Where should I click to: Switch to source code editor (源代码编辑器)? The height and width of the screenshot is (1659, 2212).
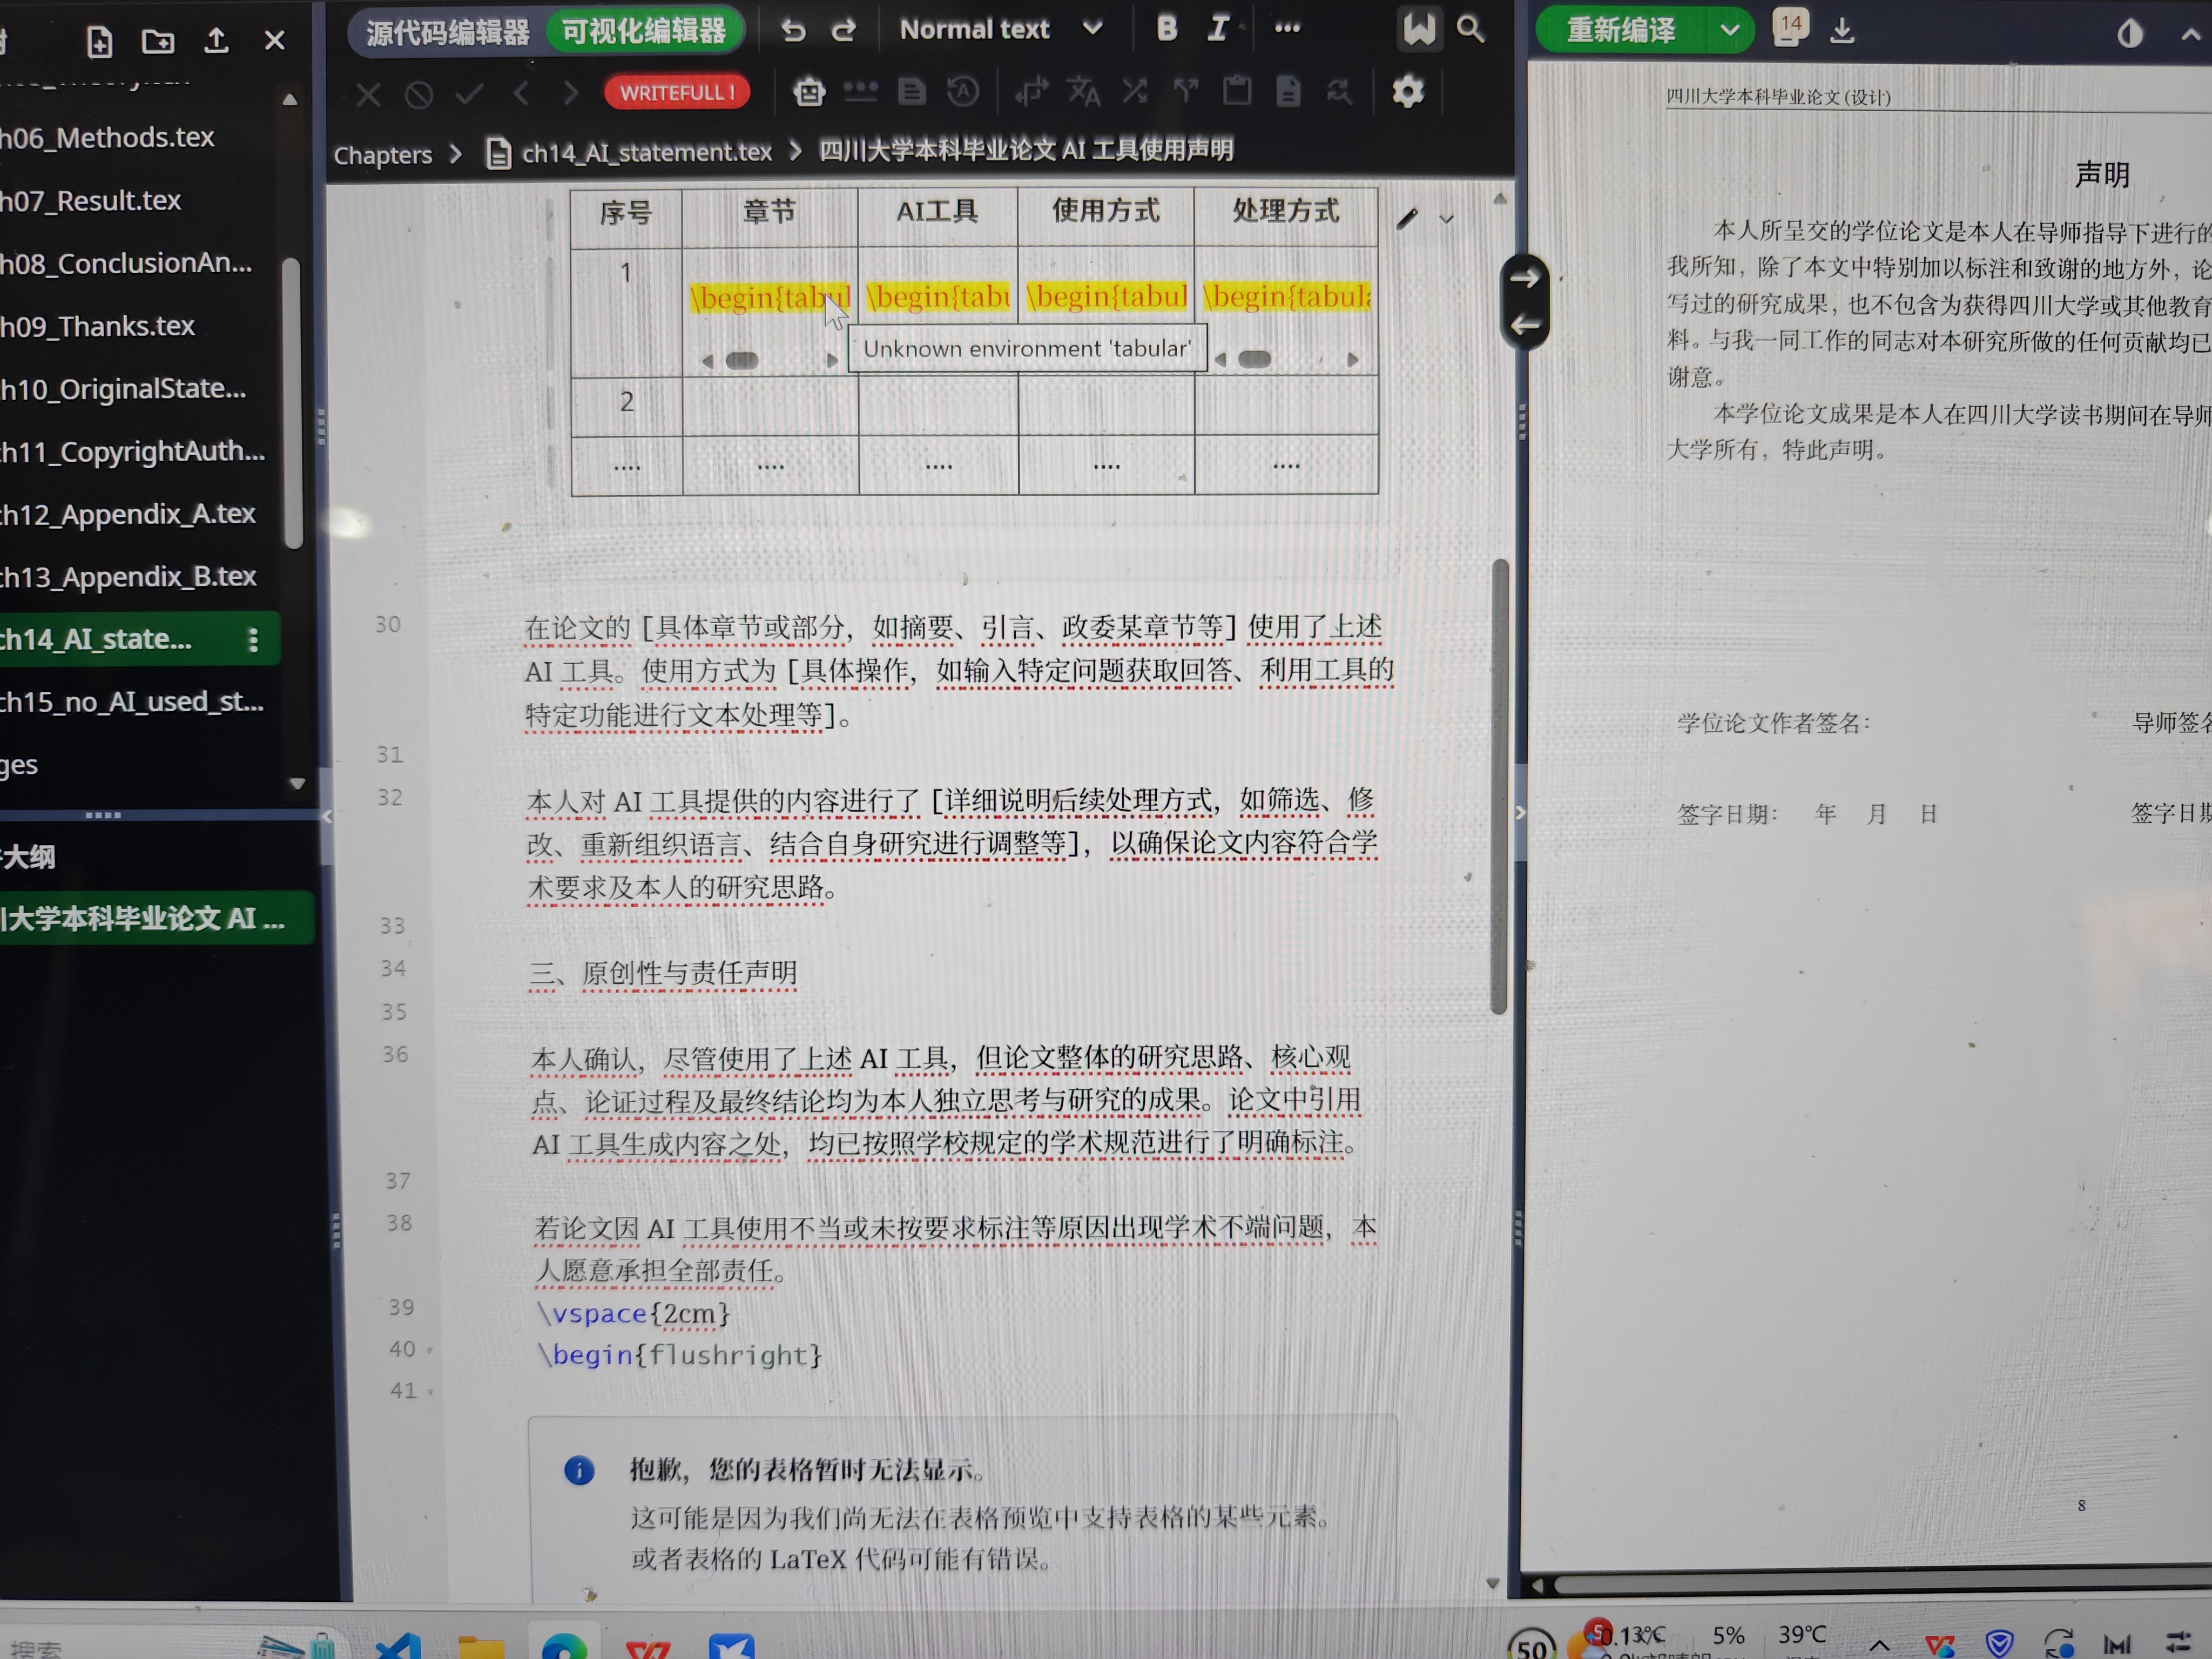[x=447, y=32]
